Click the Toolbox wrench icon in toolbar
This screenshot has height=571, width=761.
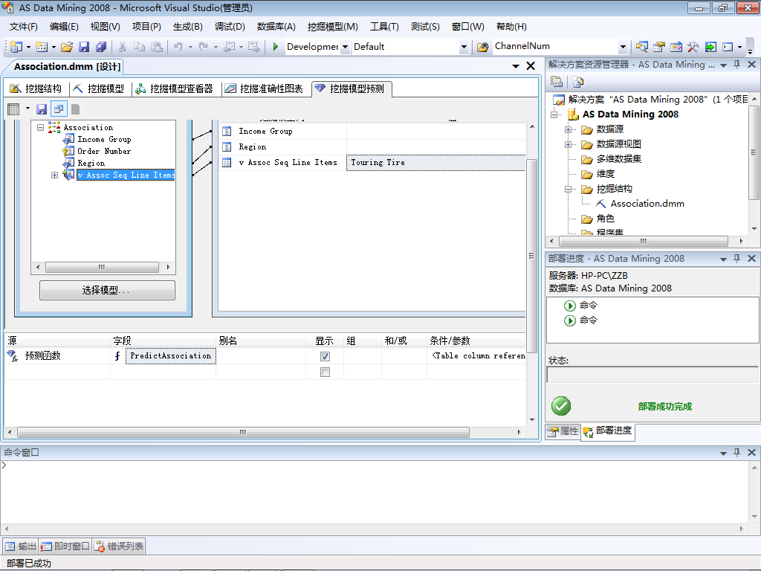pyautogui.click(x=693, y=47)
